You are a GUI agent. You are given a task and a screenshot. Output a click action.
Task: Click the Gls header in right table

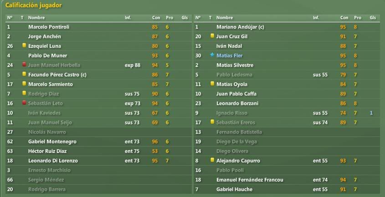click(373, 18)
